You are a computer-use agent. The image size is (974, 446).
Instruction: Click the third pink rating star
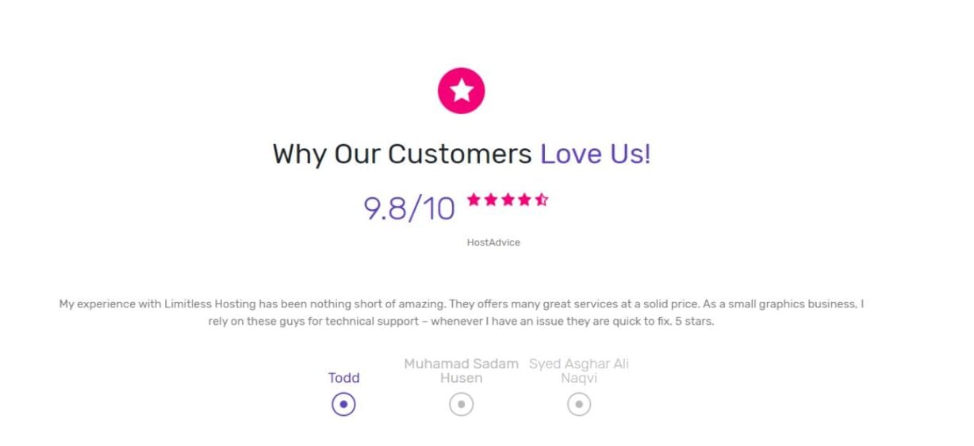508,200
